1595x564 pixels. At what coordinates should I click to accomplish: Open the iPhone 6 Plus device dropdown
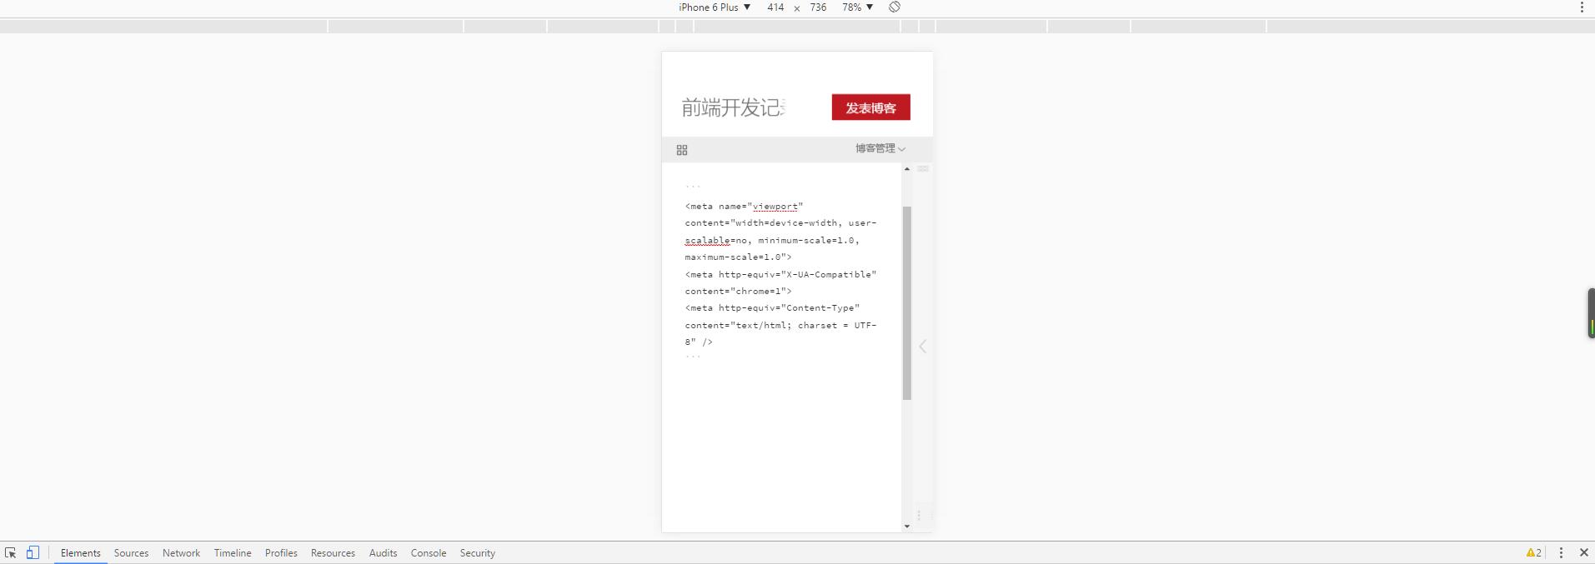point(715,7)
